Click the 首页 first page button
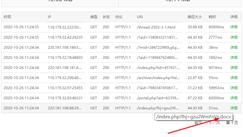 pyautogui.click(x=198, y=123)
